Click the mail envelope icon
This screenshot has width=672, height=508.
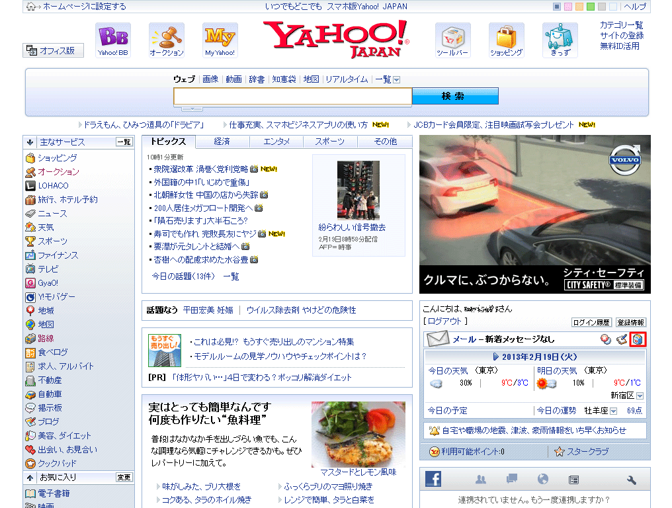pyautogui.click(x=438, y=339)
